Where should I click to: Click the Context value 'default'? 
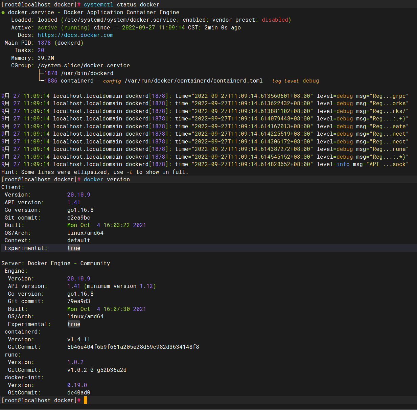point(79,241)
